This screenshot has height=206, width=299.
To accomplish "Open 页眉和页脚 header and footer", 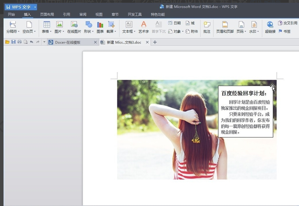I will pos(225,25).
